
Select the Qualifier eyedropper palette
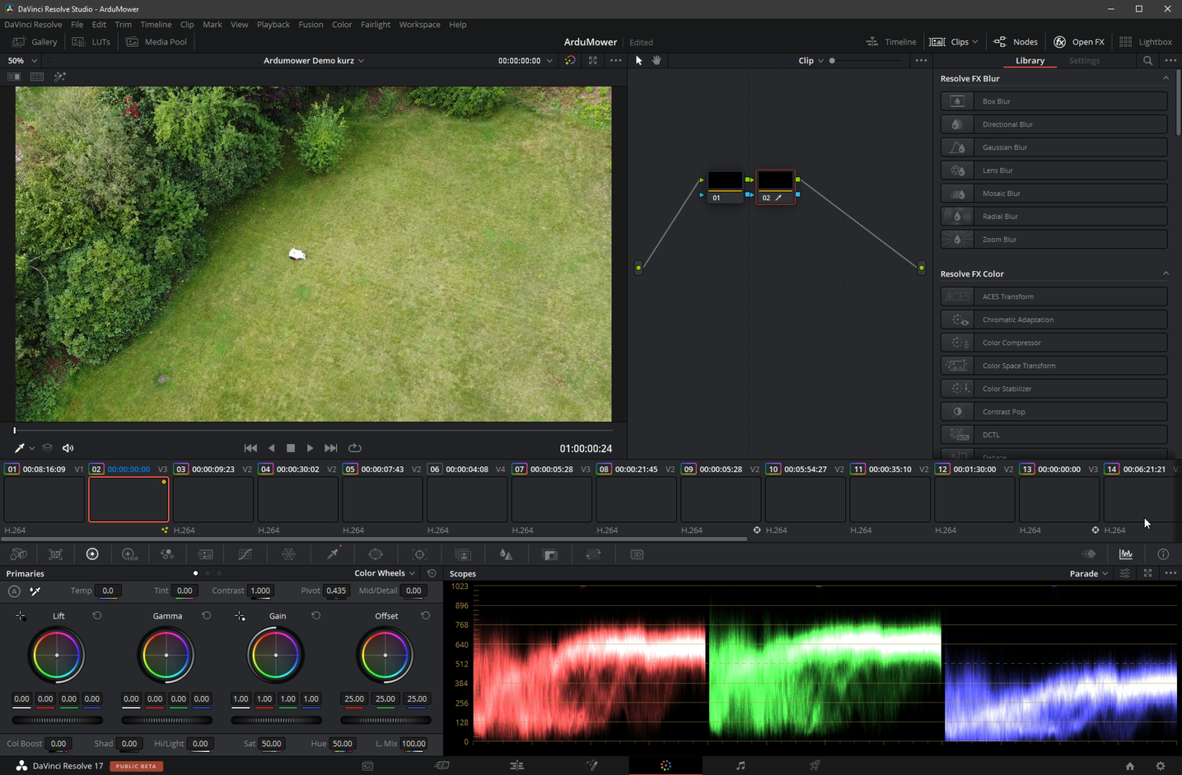tap(333, 554)
